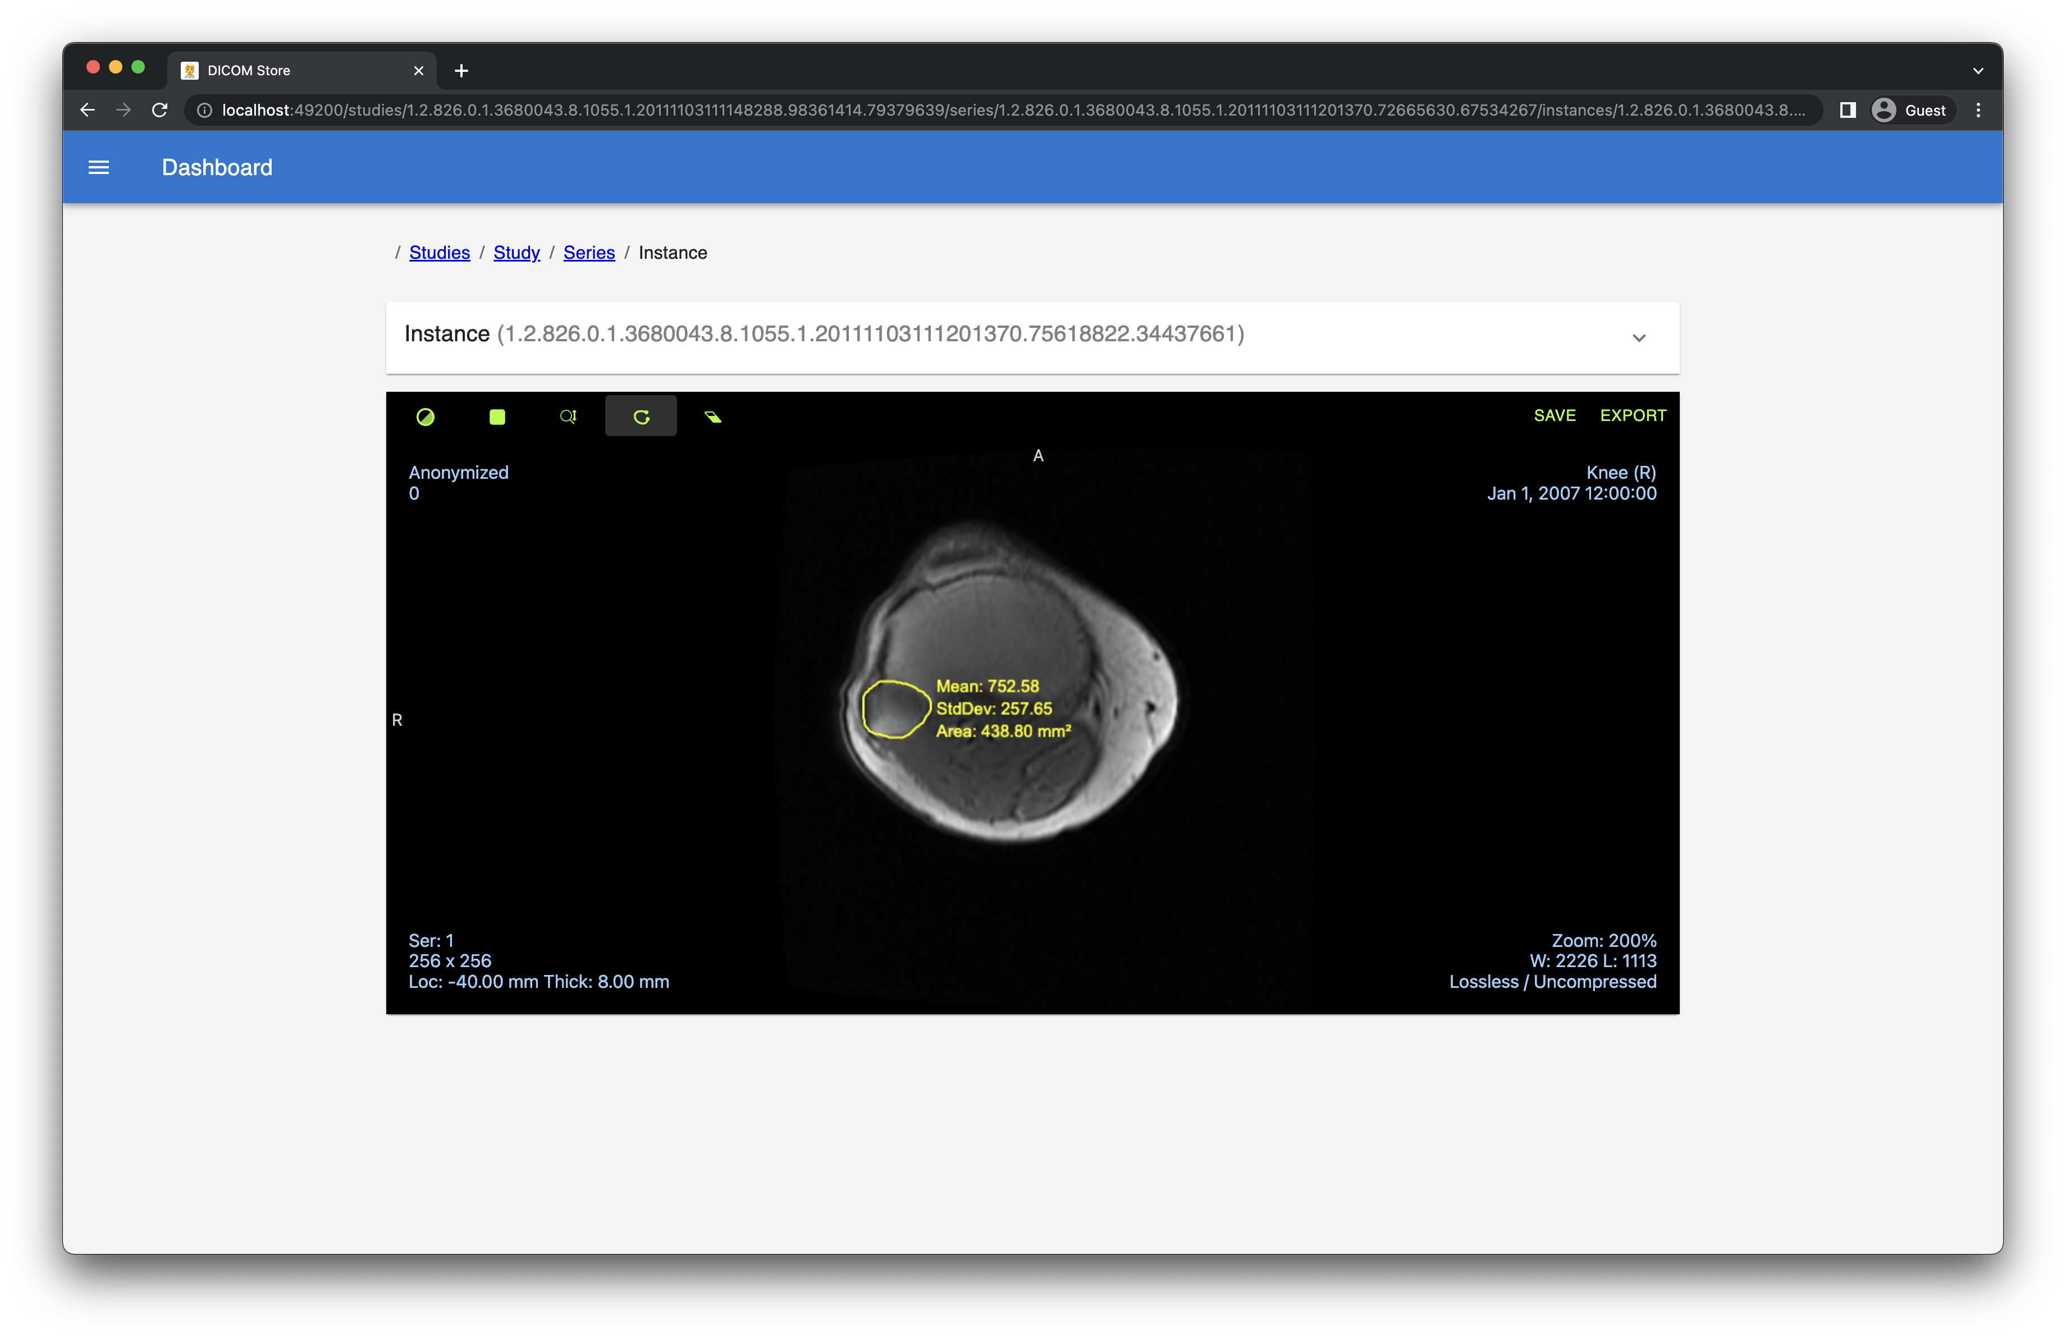Expand the Instance details panel chevron
The width and height of the screenshot is (2066, 1337).
click(x=1638, y=337)
